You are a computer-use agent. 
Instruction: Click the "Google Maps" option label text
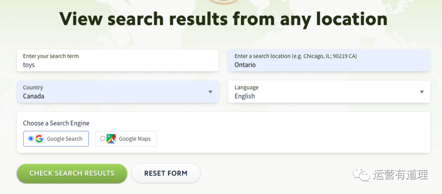click(135, 139)
